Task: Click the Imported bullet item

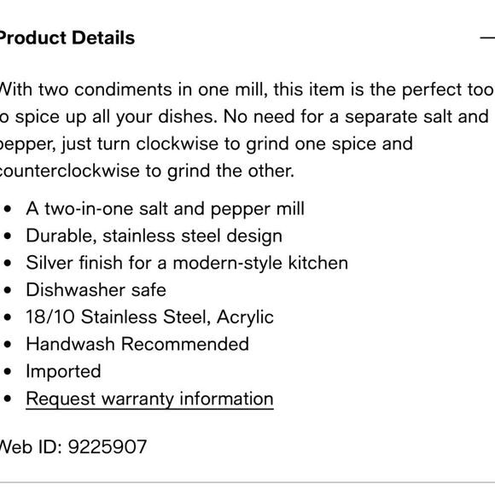Action: [x=63, y=371]
